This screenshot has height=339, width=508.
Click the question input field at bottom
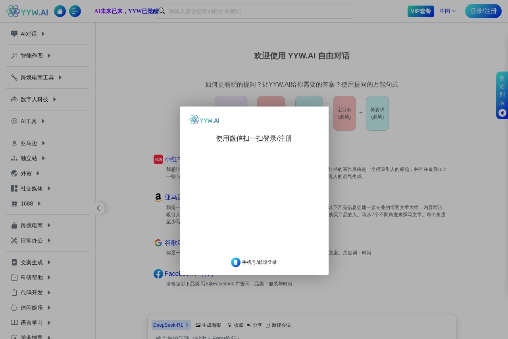[302, 337]
